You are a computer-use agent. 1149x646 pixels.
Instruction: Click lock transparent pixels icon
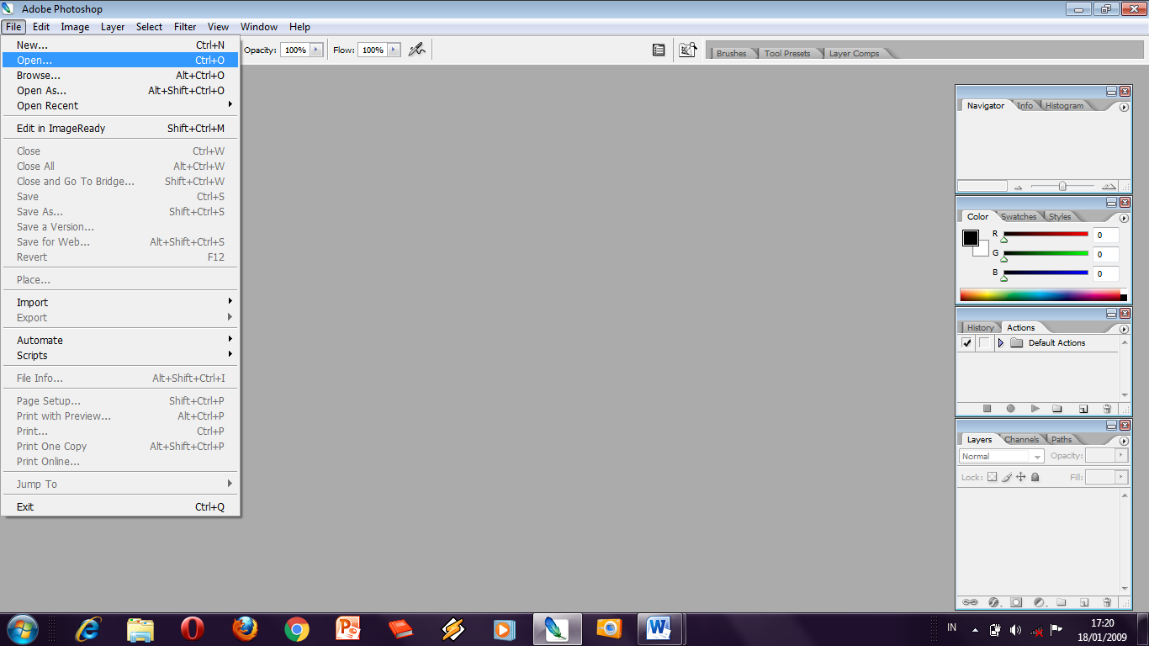tap(992, 477)
